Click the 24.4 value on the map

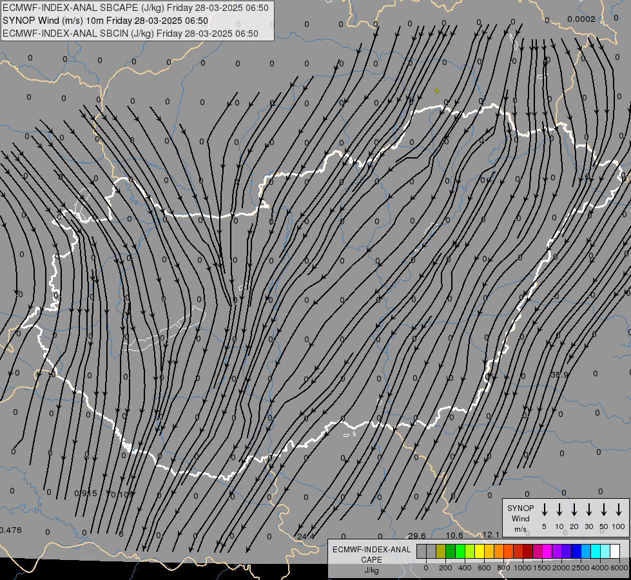[x=306, y=536]
